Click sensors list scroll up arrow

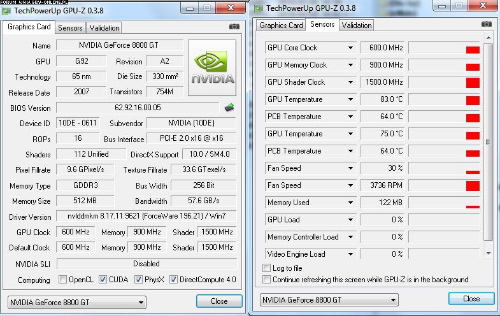pyautogui.click(x=488, y=38)
